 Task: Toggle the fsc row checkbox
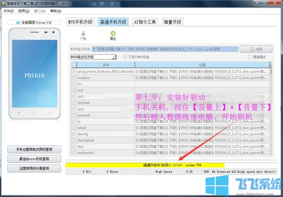(74, 84)
